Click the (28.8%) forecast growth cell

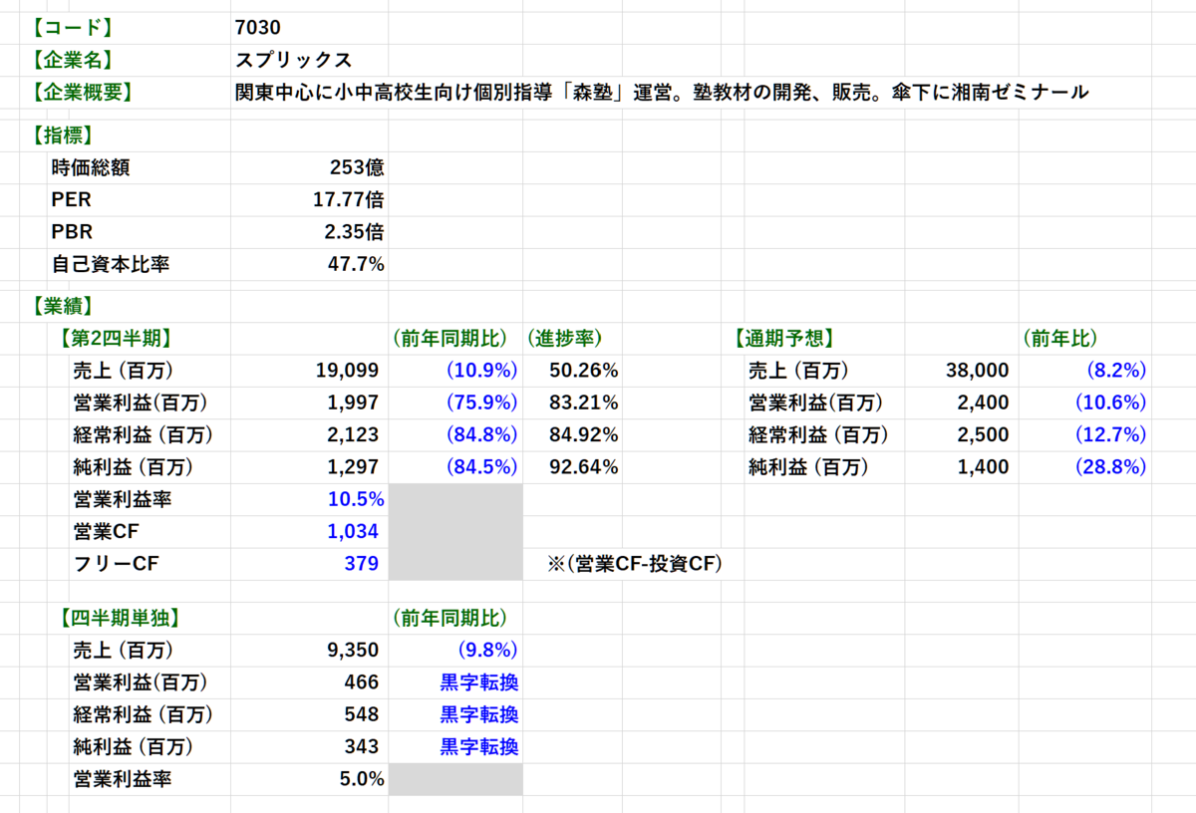[x=1110, y=466]
